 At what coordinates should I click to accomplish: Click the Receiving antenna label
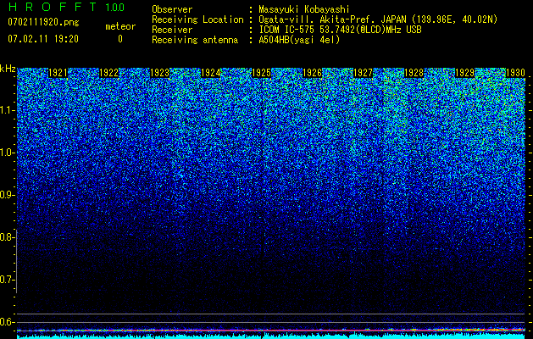click(195, 40)
